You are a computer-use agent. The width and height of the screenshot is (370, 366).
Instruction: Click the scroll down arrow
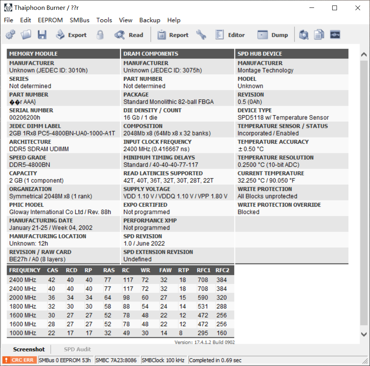364,334
